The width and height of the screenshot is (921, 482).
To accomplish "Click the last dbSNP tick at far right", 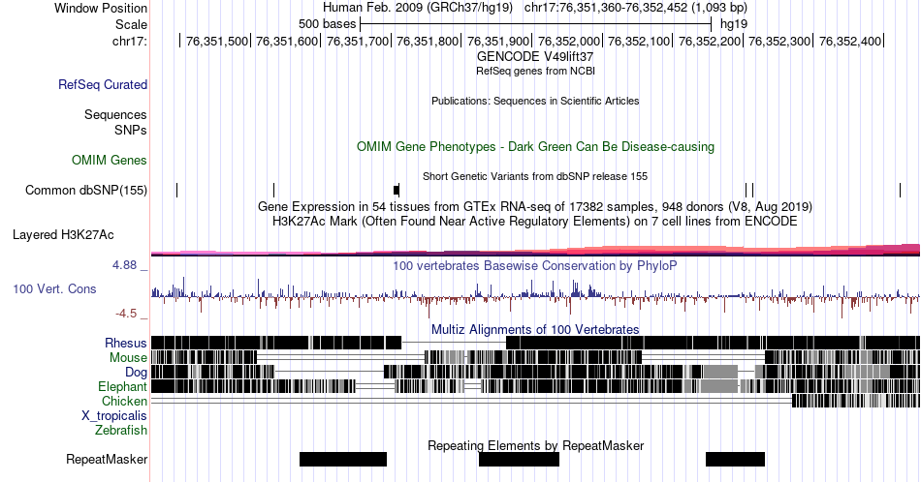I will [900, 190].
